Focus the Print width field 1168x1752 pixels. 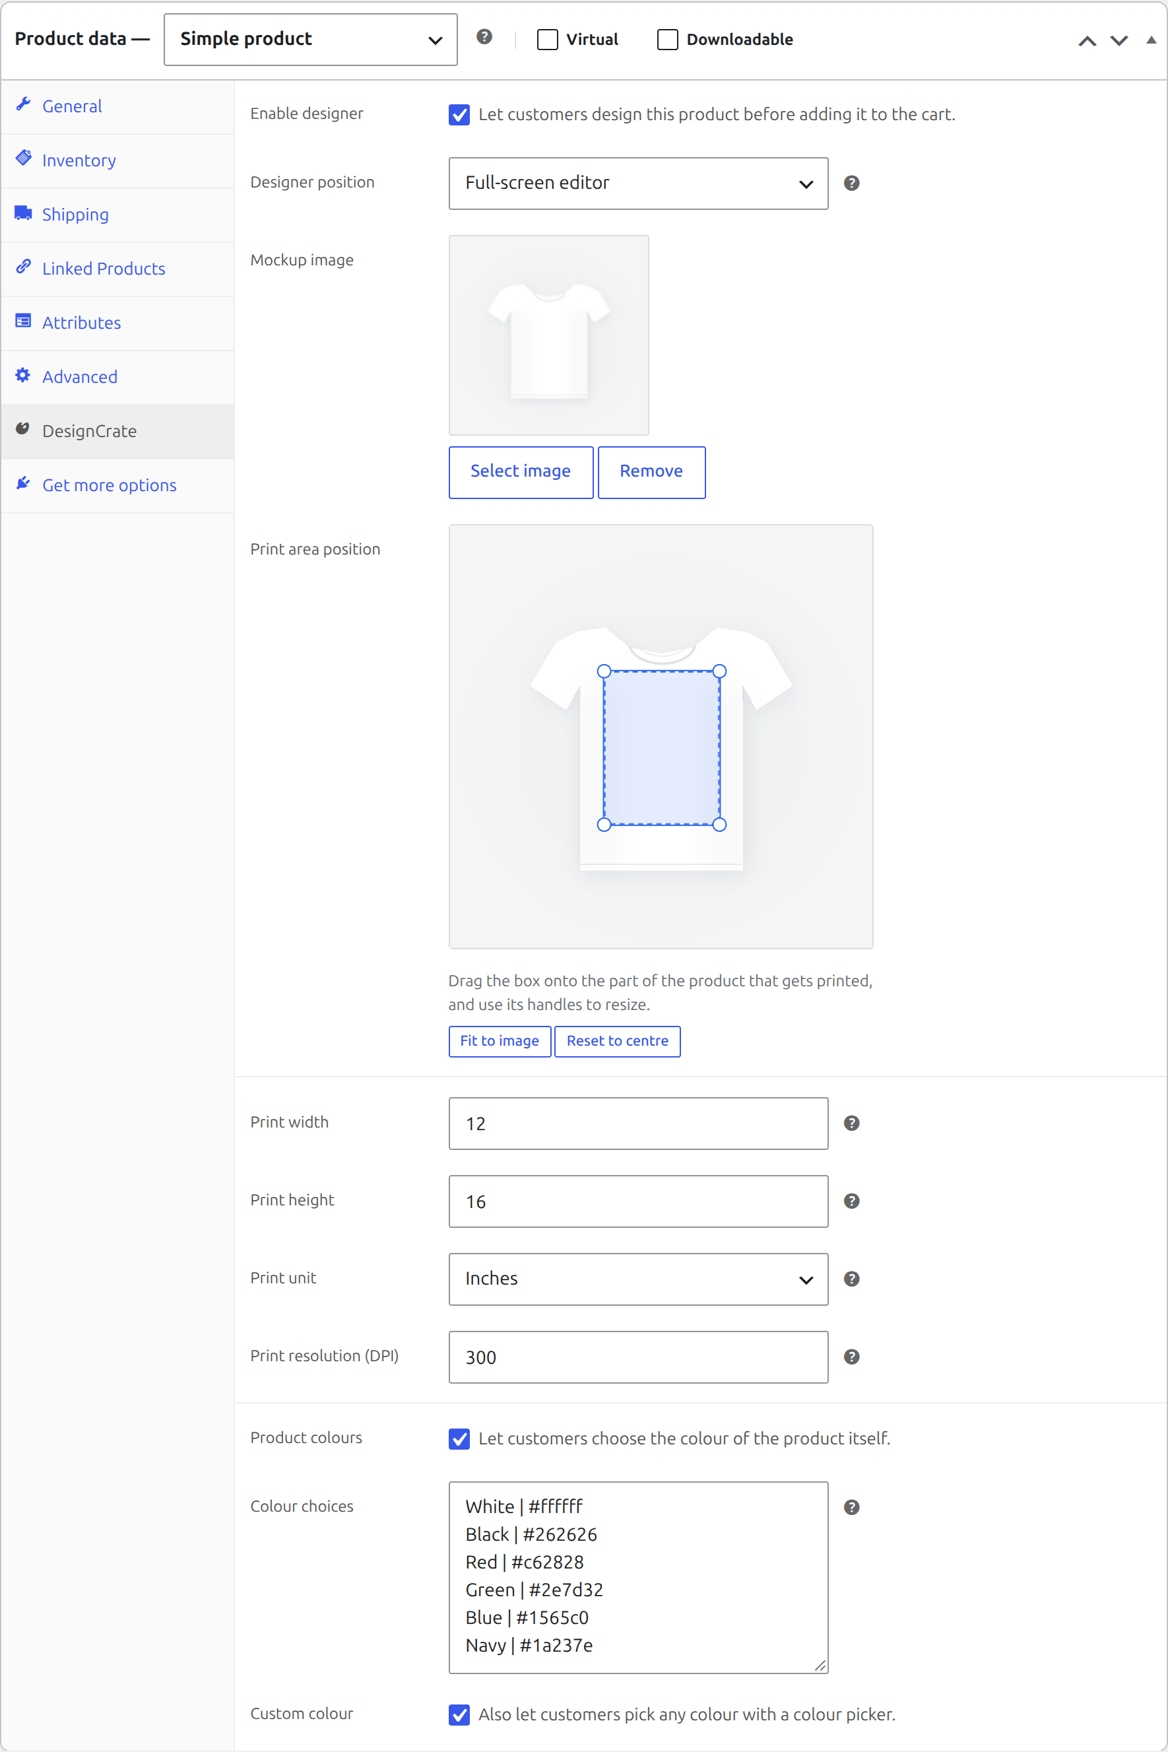[638, 1123]
